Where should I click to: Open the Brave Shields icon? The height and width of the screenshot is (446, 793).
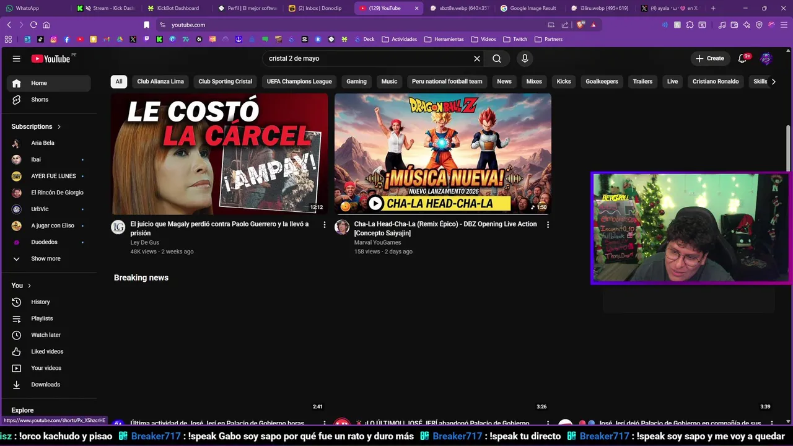click(581, 25)
